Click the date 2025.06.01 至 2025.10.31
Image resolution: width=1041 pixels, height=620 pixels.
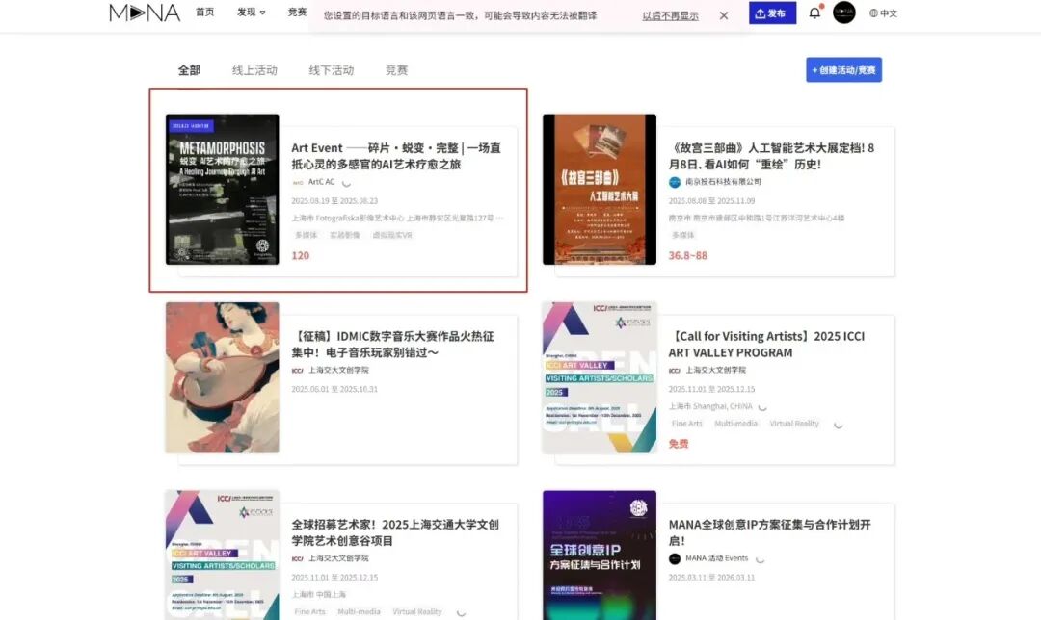tap(334, 389)
